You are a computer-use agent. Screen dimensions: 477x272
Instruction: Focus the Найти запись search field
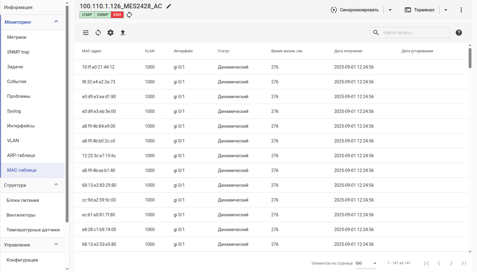coord(410,33)
